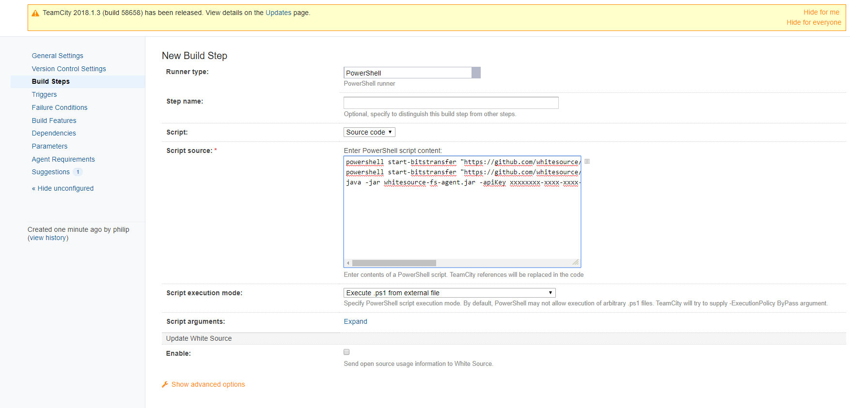Enable the Update White Source checkbox

[x=346, y=352]
